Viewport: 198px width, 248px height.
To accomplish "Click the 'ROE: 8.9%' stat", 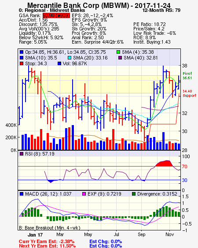I will point(144,37).
